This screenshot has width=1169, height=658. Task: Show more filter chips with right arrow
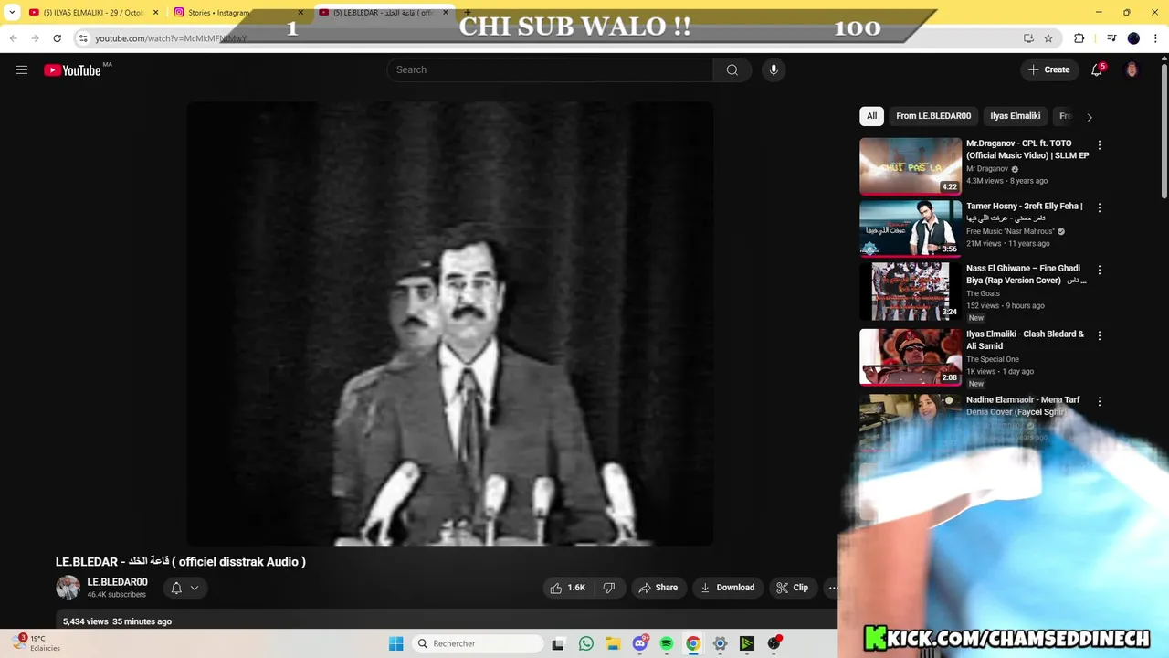pyautogui.click(x=1089, y=117)
